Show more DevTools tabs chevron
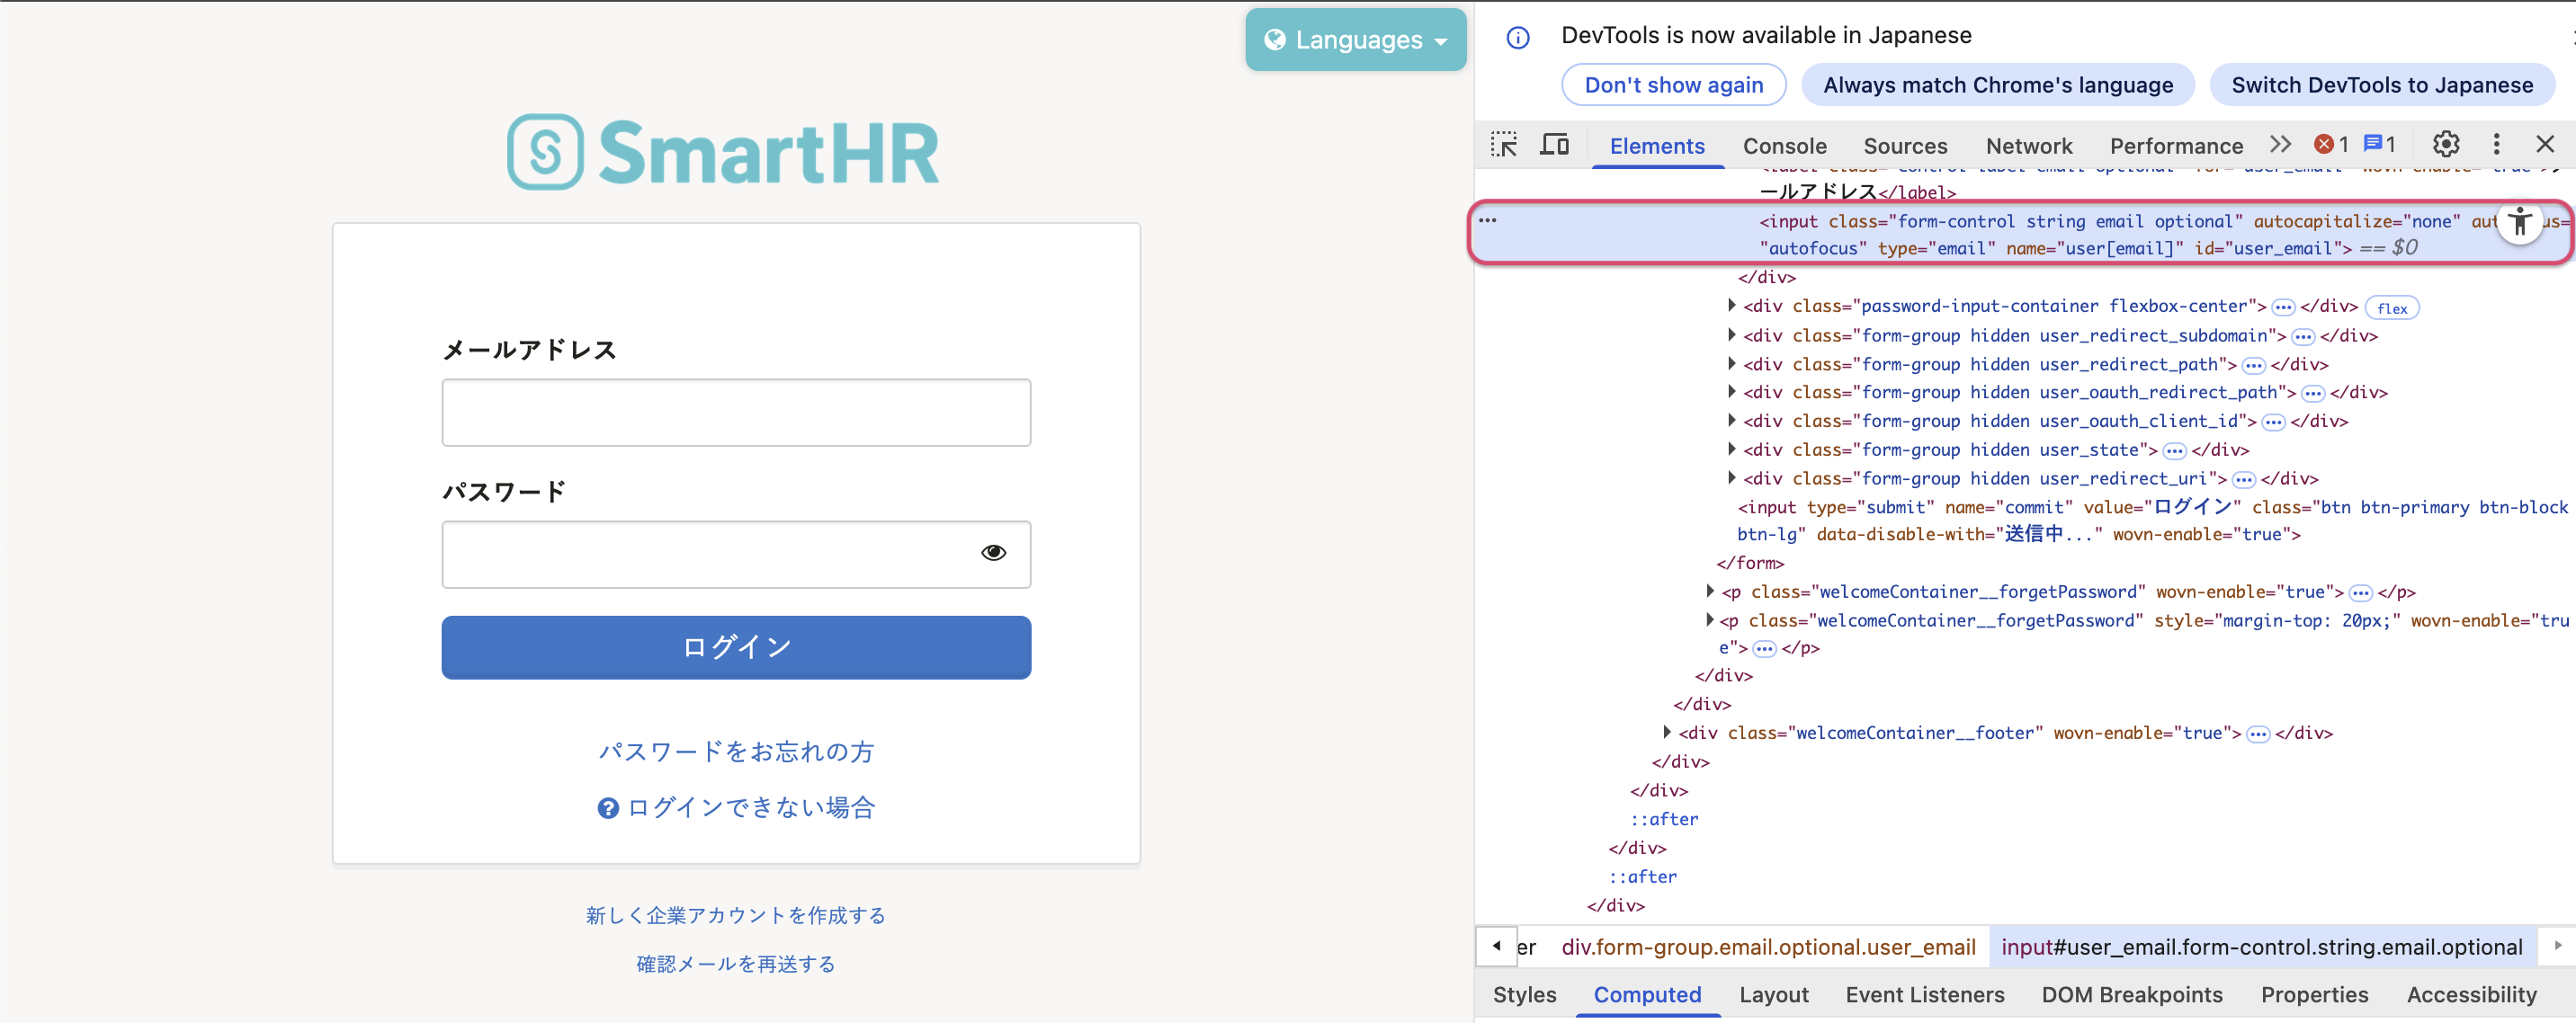Viewport: 2576px width, 1023px height. pyautogui.click(x=2280, y=145)
